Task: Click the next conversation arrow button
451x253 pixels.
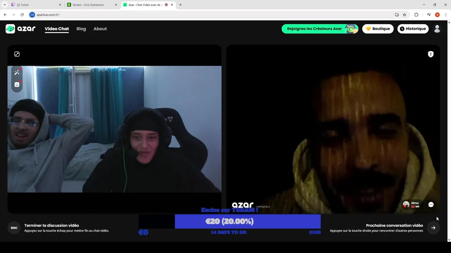Action: tap(433, 228)
